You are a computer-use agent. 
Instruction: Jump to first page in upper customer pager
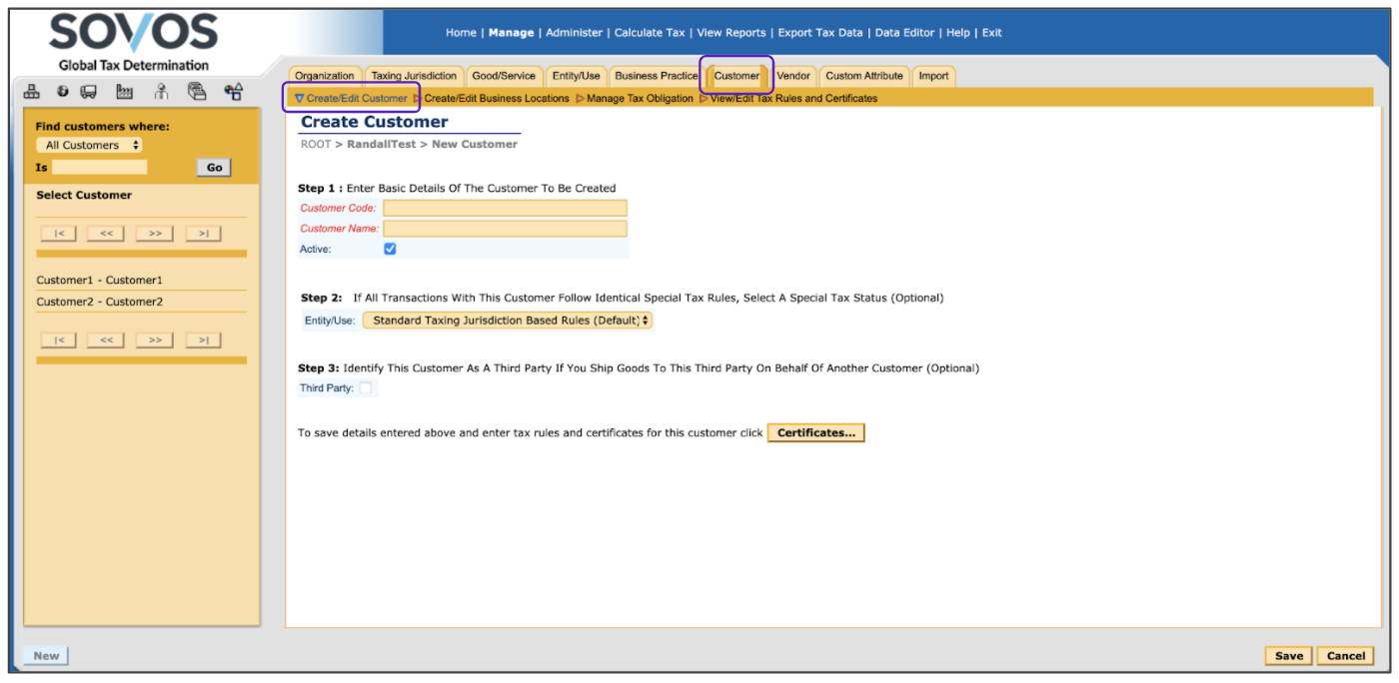[x=58, y=234]
